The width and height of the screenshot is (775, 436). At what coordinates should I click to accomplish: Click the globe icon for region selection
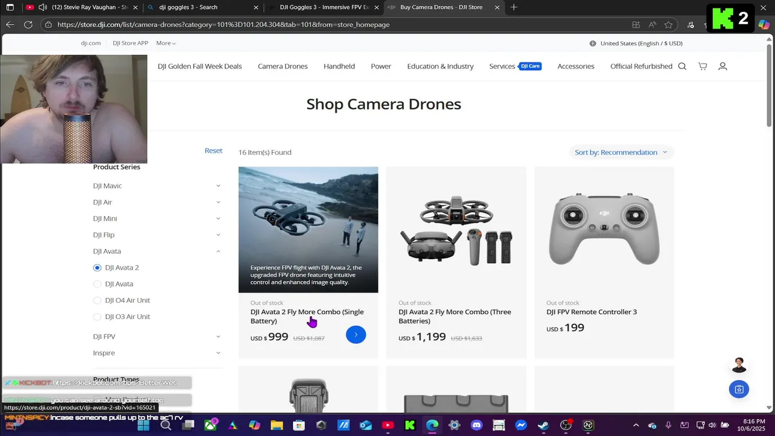[593, 43]
